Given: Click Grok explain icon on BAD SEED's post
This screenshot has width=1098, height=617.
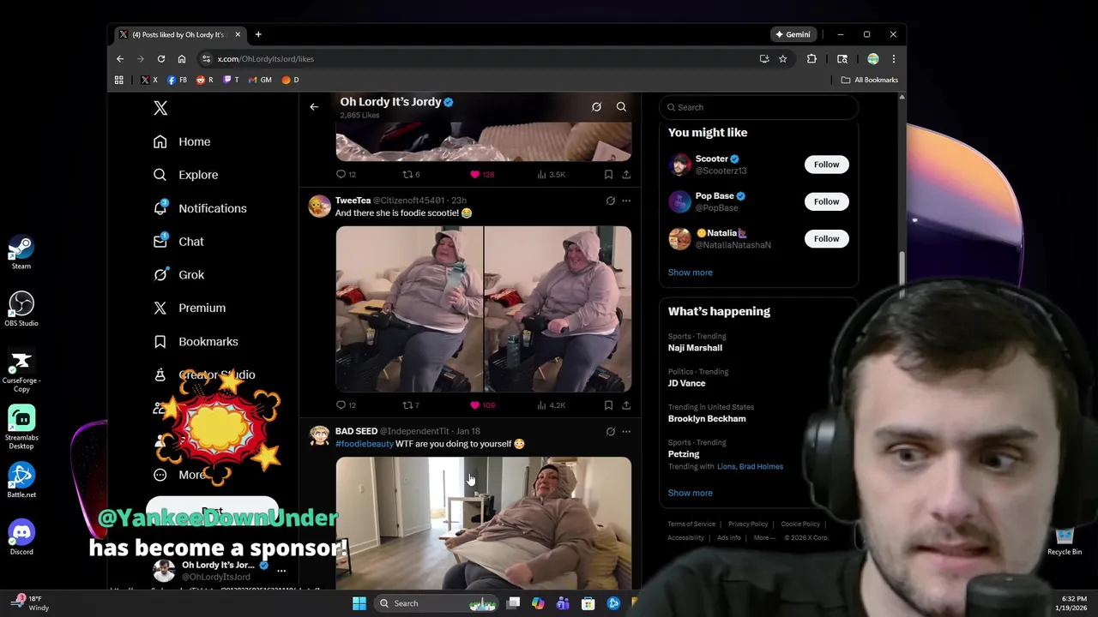Looking at the screenshot, I should pos(610,431).
